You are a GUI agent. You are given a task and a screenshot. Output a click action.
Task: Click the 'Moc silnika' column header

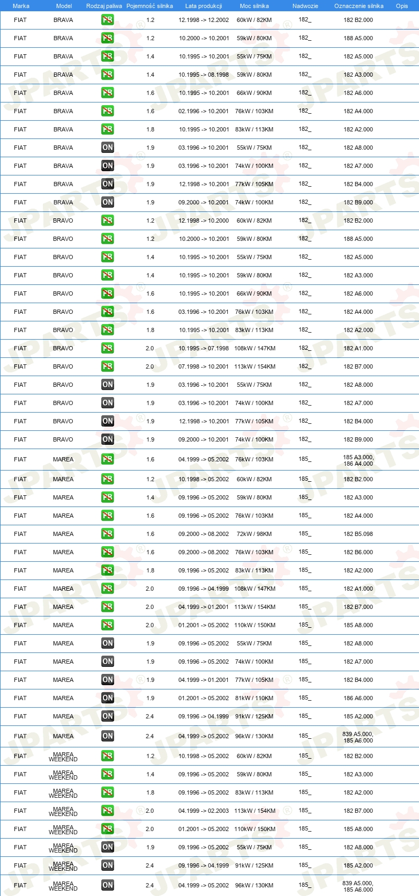pos(255,6)
